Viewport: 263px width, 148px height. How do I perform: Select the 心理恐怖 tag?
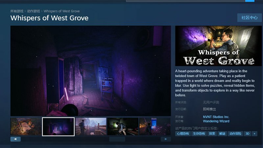183,134
